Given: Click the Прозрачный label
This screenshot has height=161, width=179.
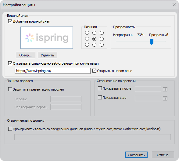Looking at the screenshot, I should (x=159, y=35).
